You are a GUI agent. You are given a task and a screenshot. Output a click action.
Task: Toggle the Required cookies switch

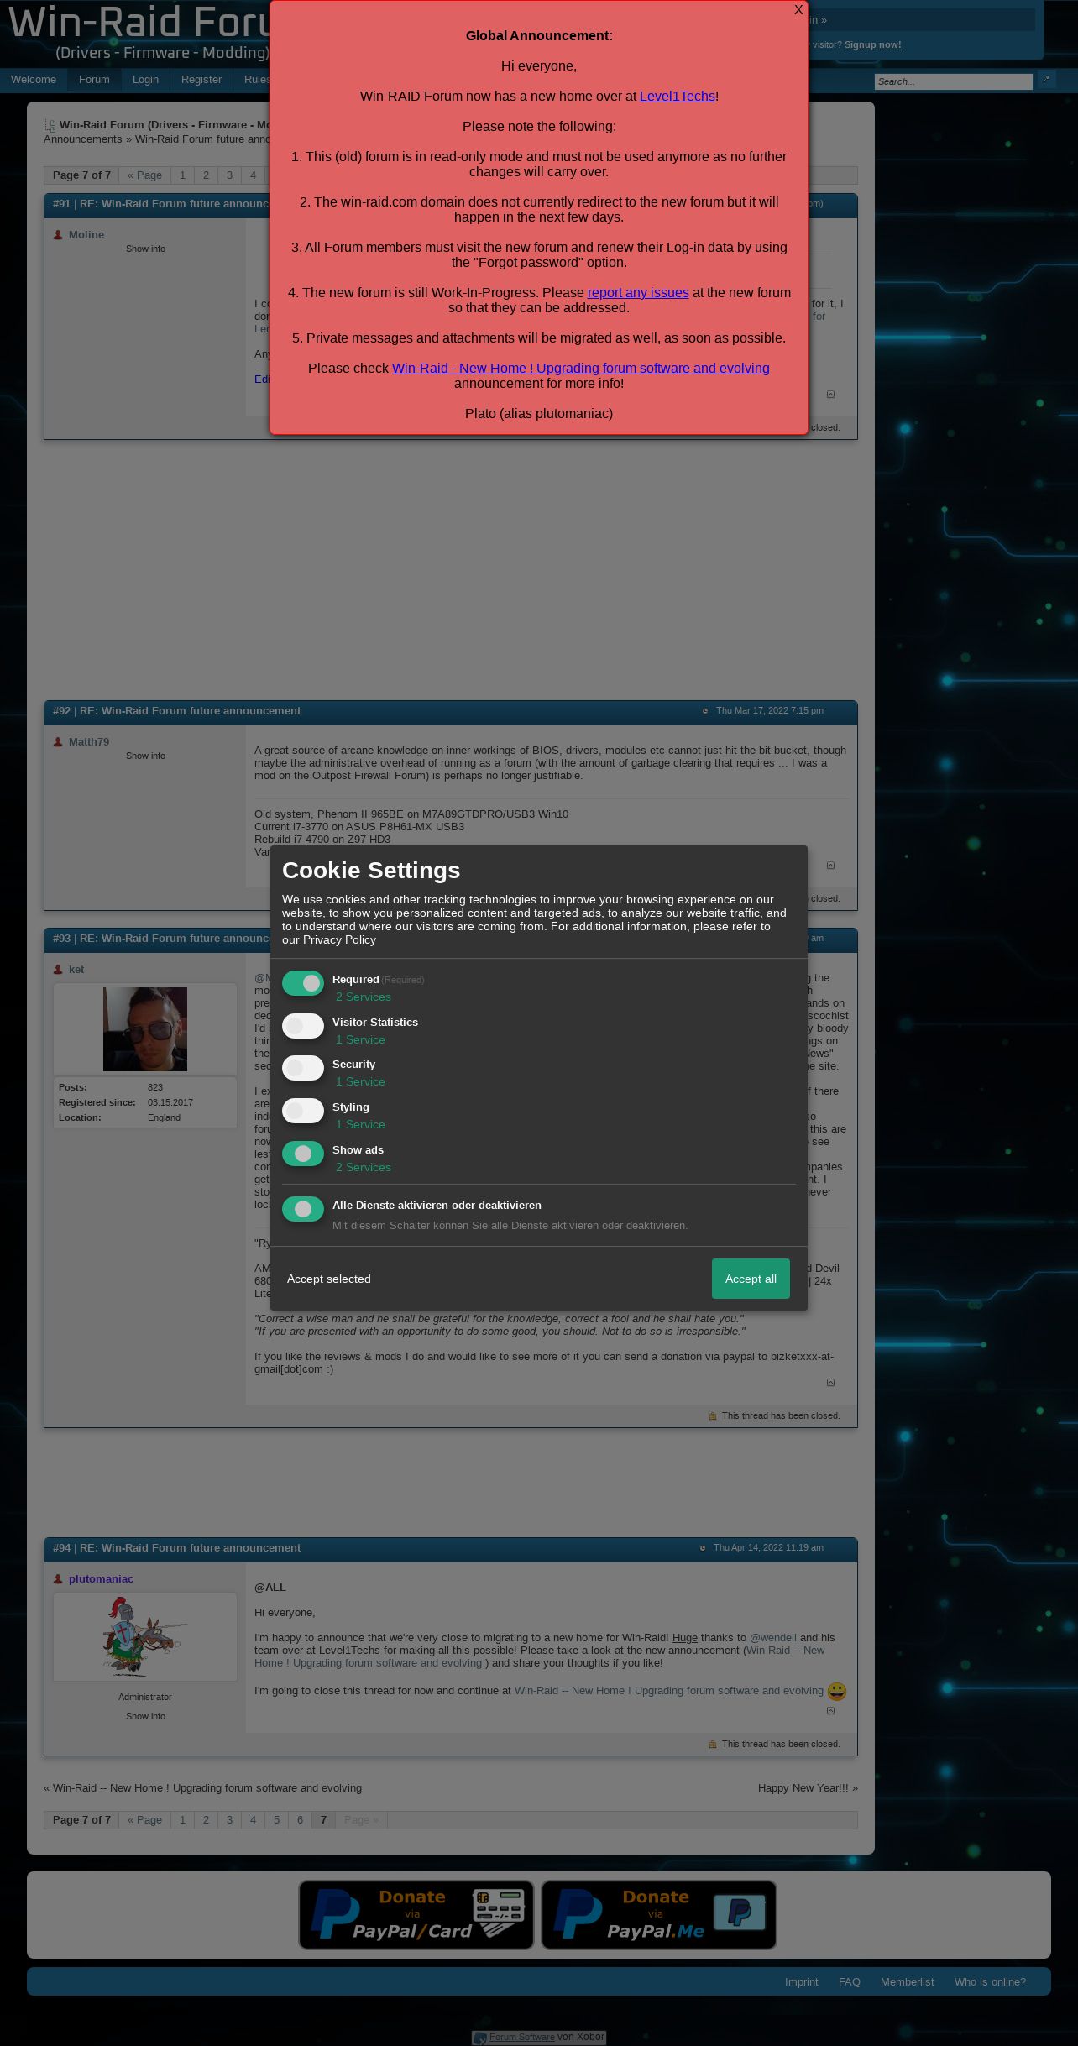[x=303, y=983]
